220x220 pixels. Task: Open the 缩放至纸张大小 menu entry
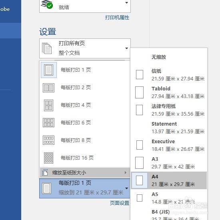[85, 172]
